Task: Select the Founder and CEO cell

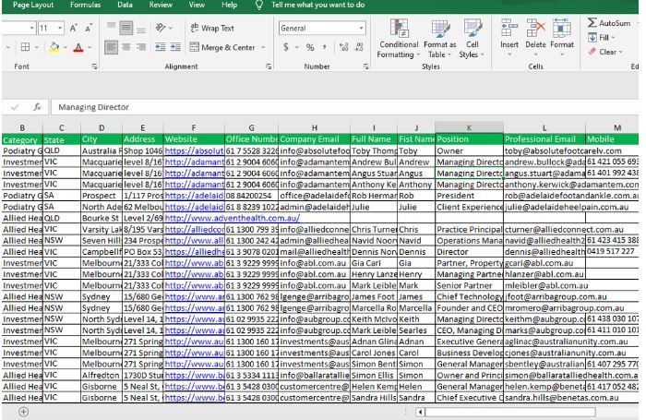Action: (469, 308)
